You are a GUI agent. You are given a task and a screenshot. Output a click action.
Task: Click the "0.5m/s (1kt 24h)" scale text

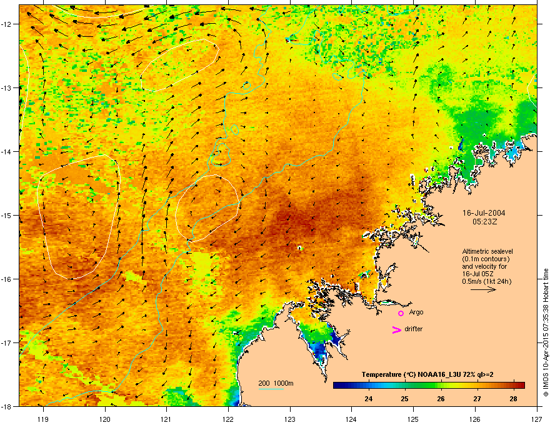coord(487,281)
